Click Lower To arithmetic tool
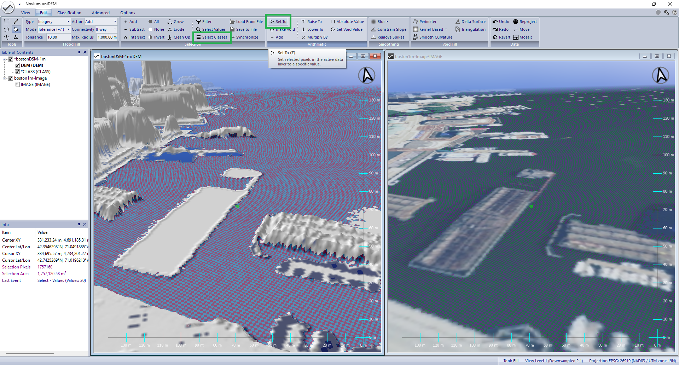 [312, 29]
